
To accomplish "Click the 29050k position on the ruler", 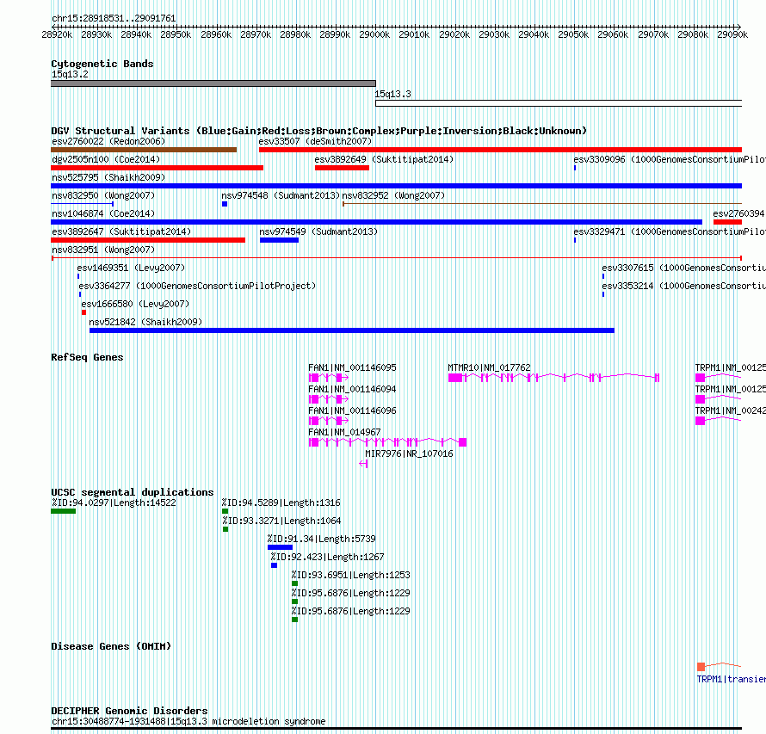I will [573, 34].
